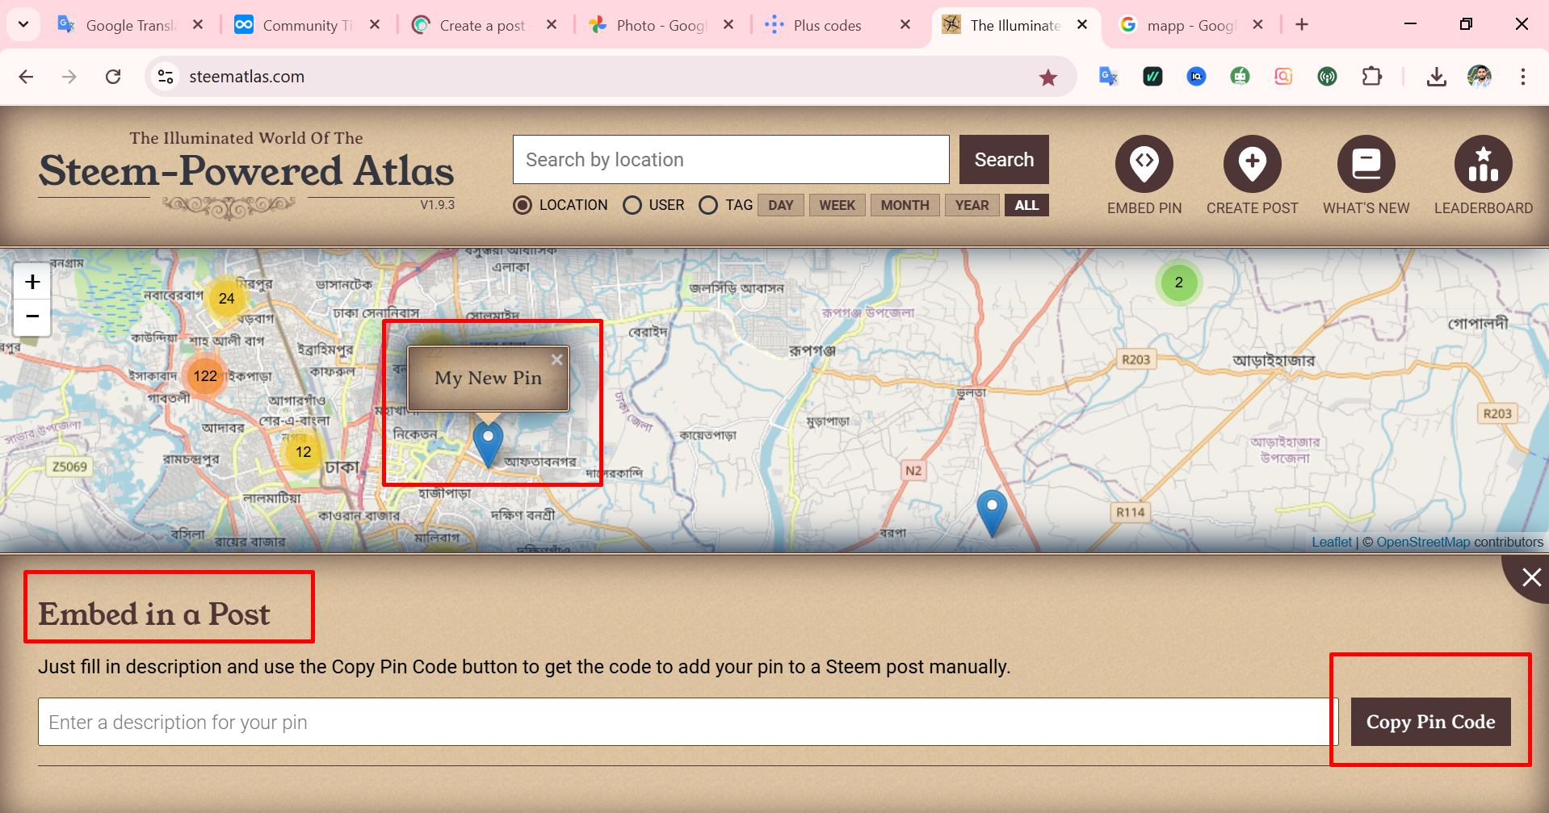The height and width of the screenshot is (813, 1549).
Task: Close the Embed in a Post panel
Action: tap(1530, 577)
